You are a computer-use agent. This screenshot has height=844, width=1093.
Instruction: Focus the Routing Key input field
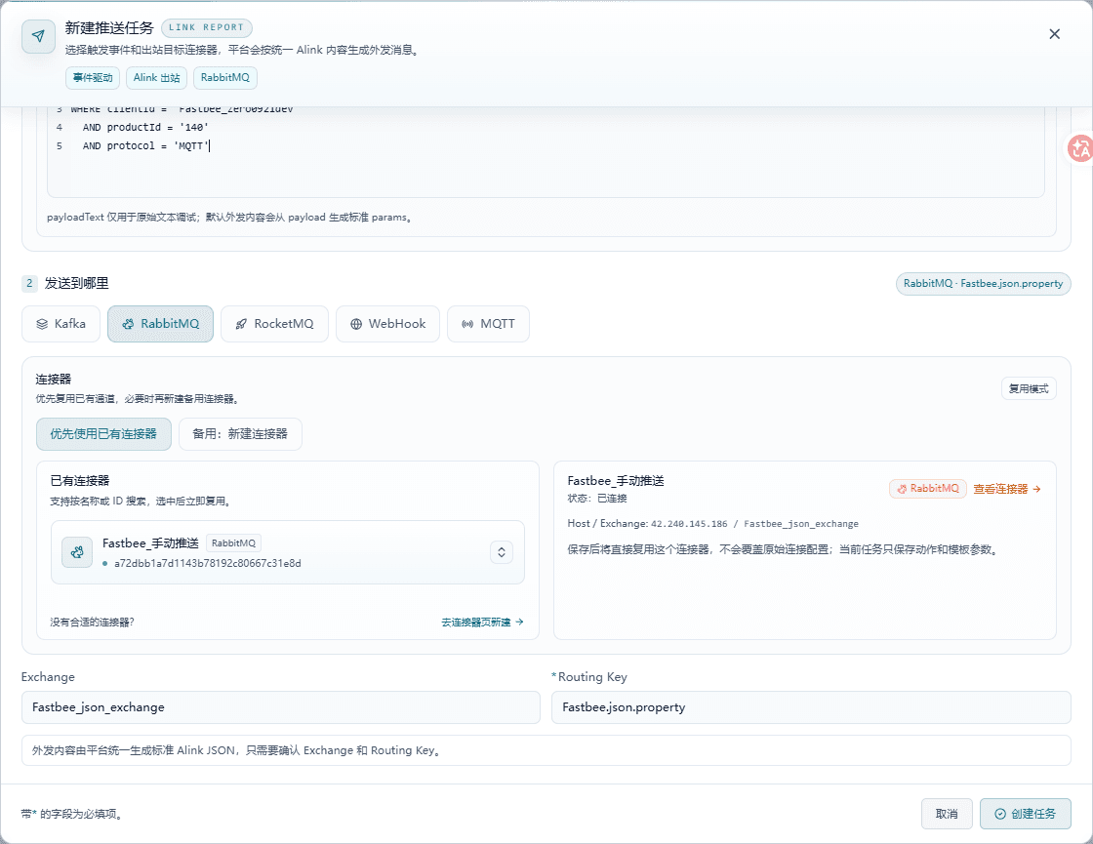[811, 707]
